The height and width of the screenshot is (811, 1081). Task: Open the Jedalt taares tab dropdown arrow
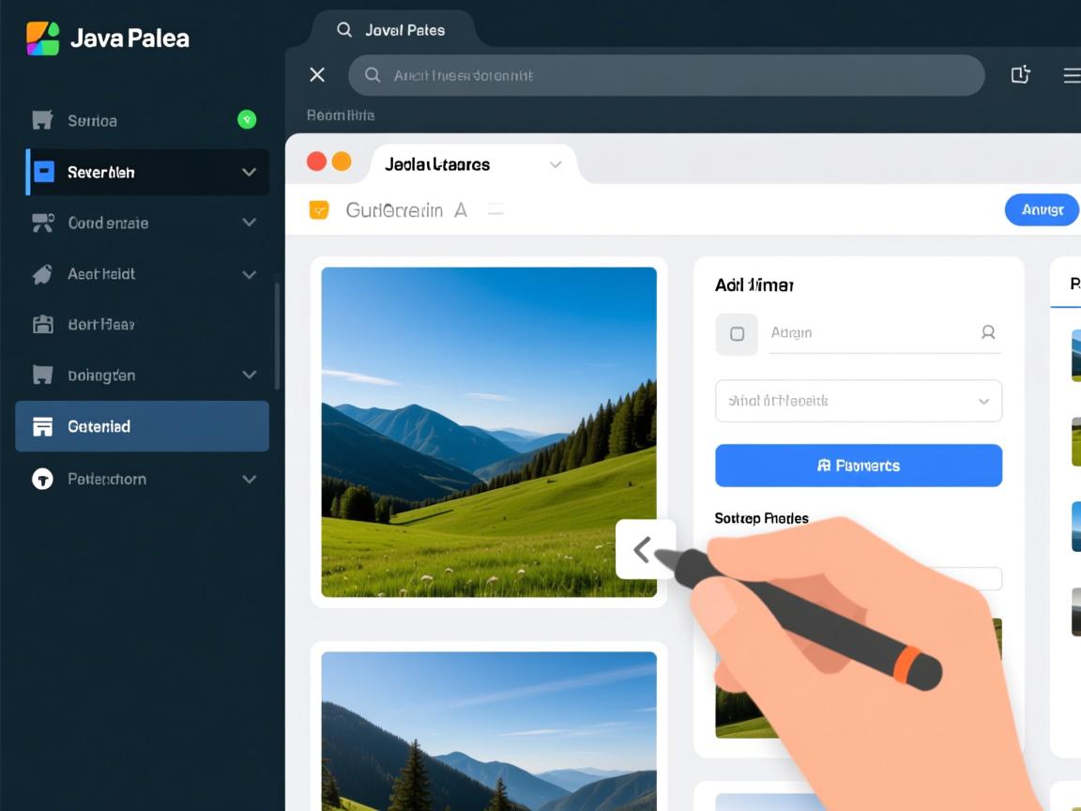[x=556, y=164]
